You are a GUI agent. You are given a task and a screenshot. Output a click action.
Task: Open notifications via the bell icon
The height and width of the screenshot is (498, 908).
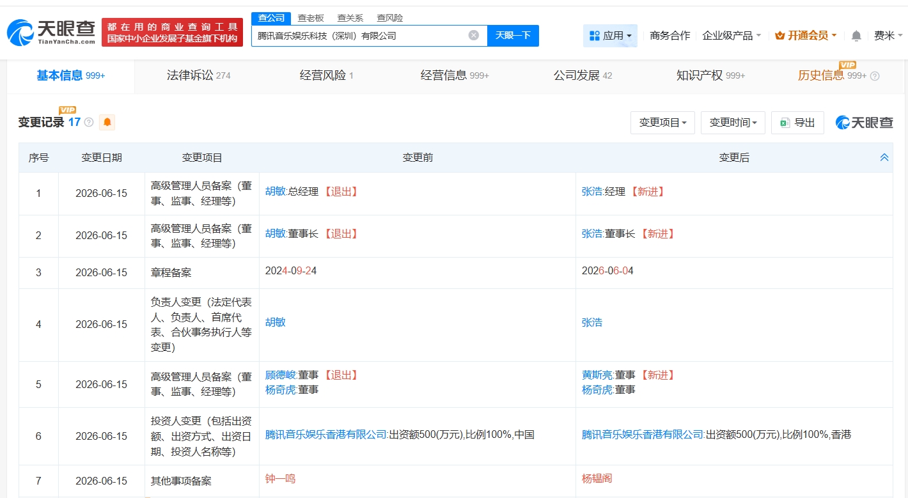pos(856,36)
